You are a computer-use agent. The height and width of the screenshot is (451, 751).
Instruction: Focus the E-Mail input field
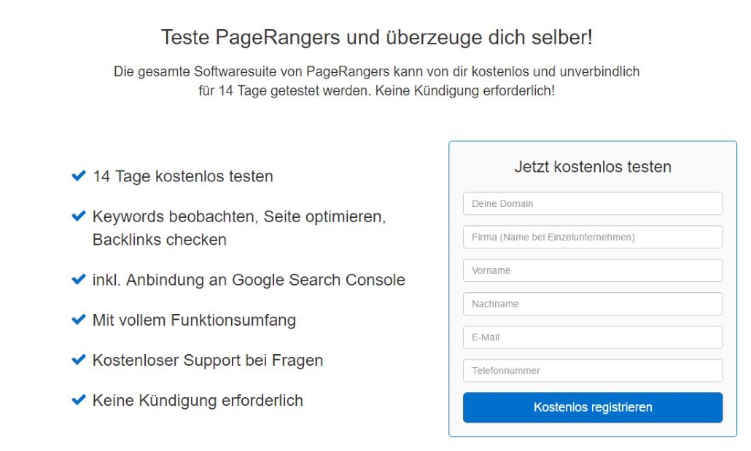(x=592, y=337)
